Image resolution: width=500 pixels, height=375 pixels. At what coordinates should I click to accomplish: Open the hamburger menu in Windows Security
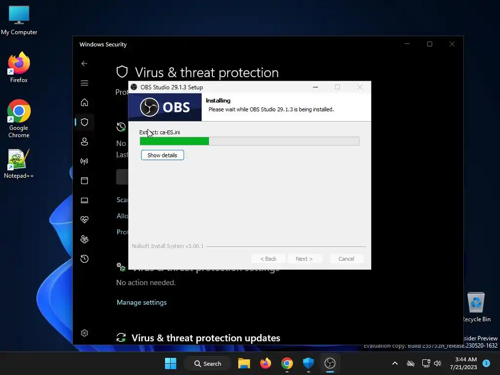click(84, 83)
